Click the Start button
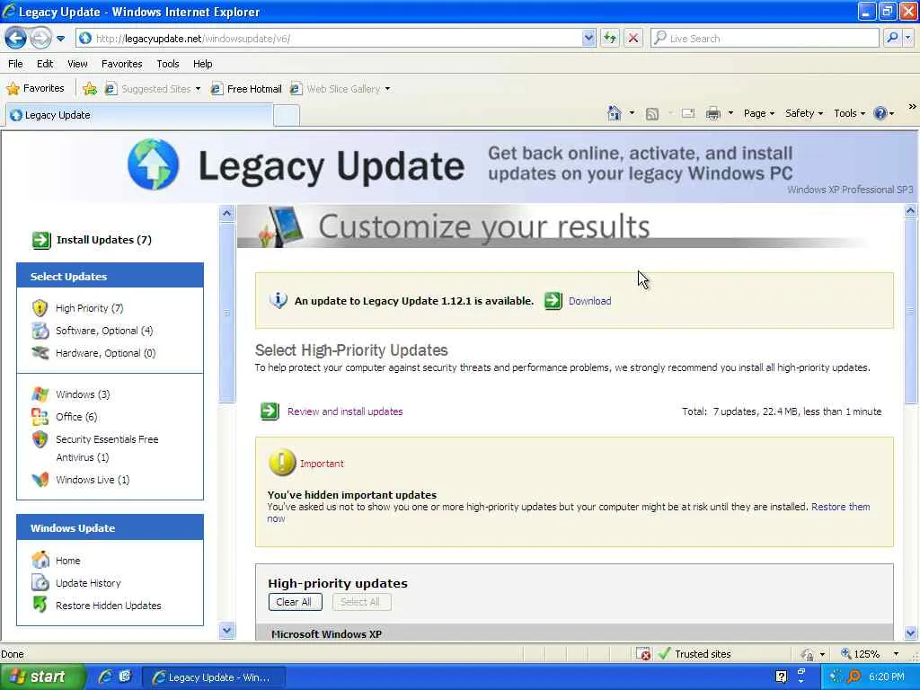920x690 pixels. (41, 677)
